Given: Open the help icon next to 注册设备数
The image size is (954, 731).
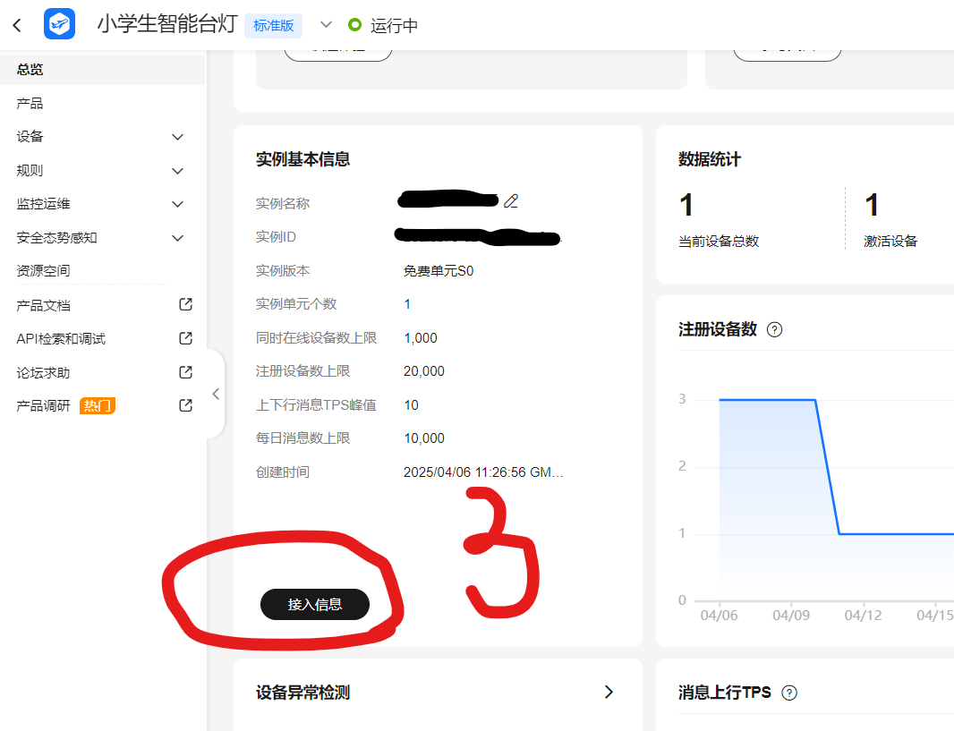Looking at the screenshot, I should (x=775, y=329).
